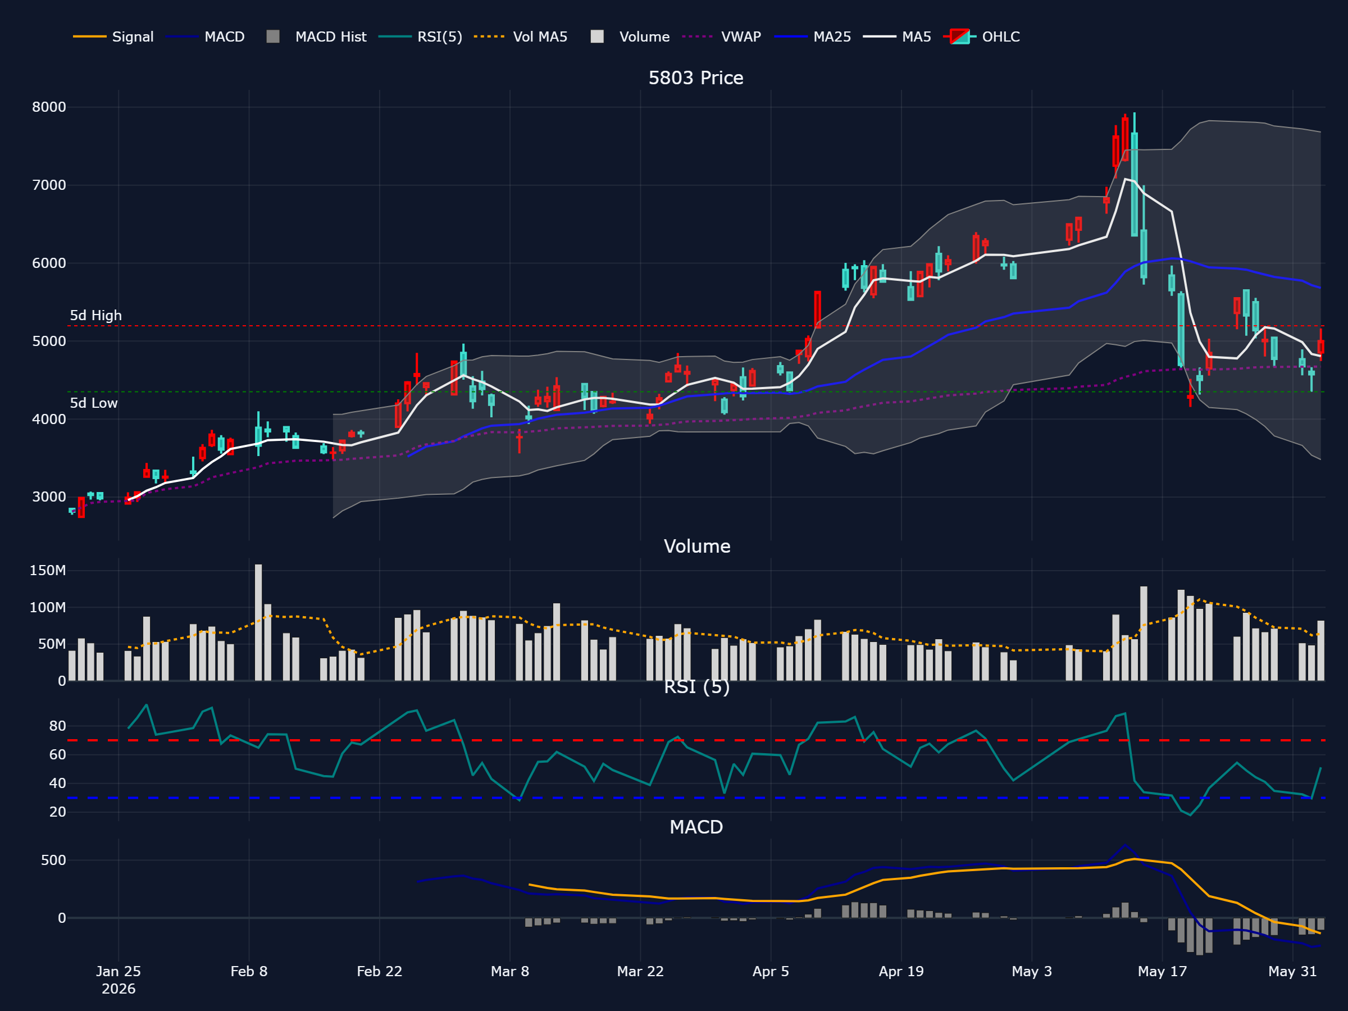Click the May 3 date label

click(x=1031, y=971)
